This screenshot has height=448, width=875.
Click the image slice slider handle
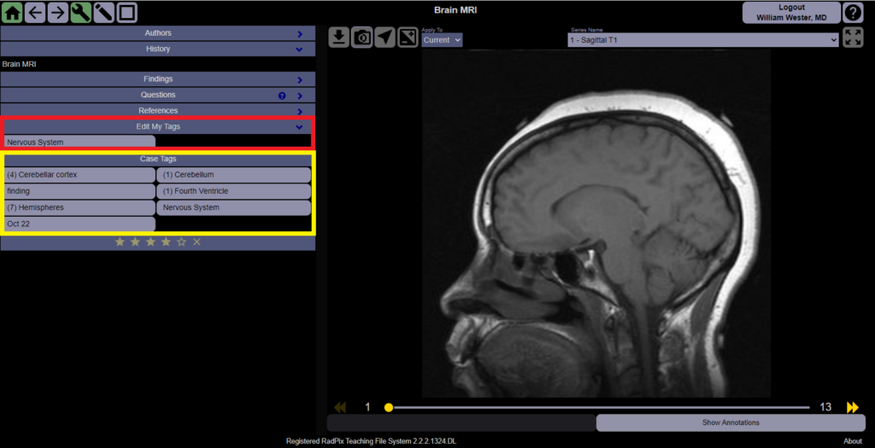coord(389,407)
